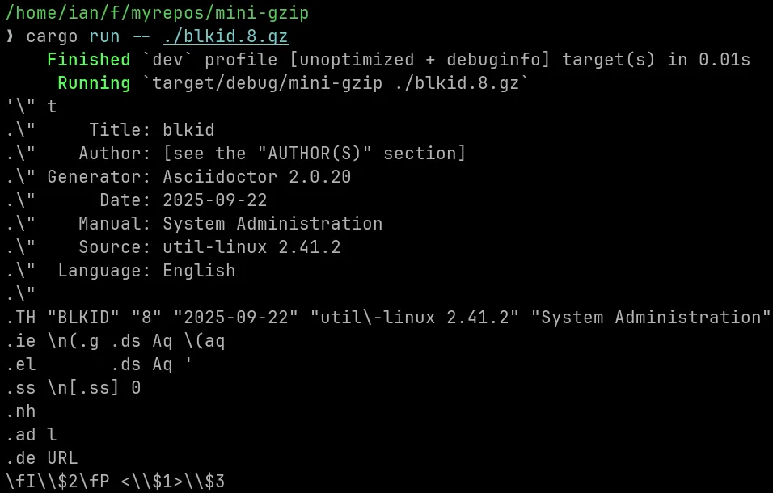The width and height of the screenshot is (773, 493).
Task: Click the .de URL macro line
Action: coord(41,458)
